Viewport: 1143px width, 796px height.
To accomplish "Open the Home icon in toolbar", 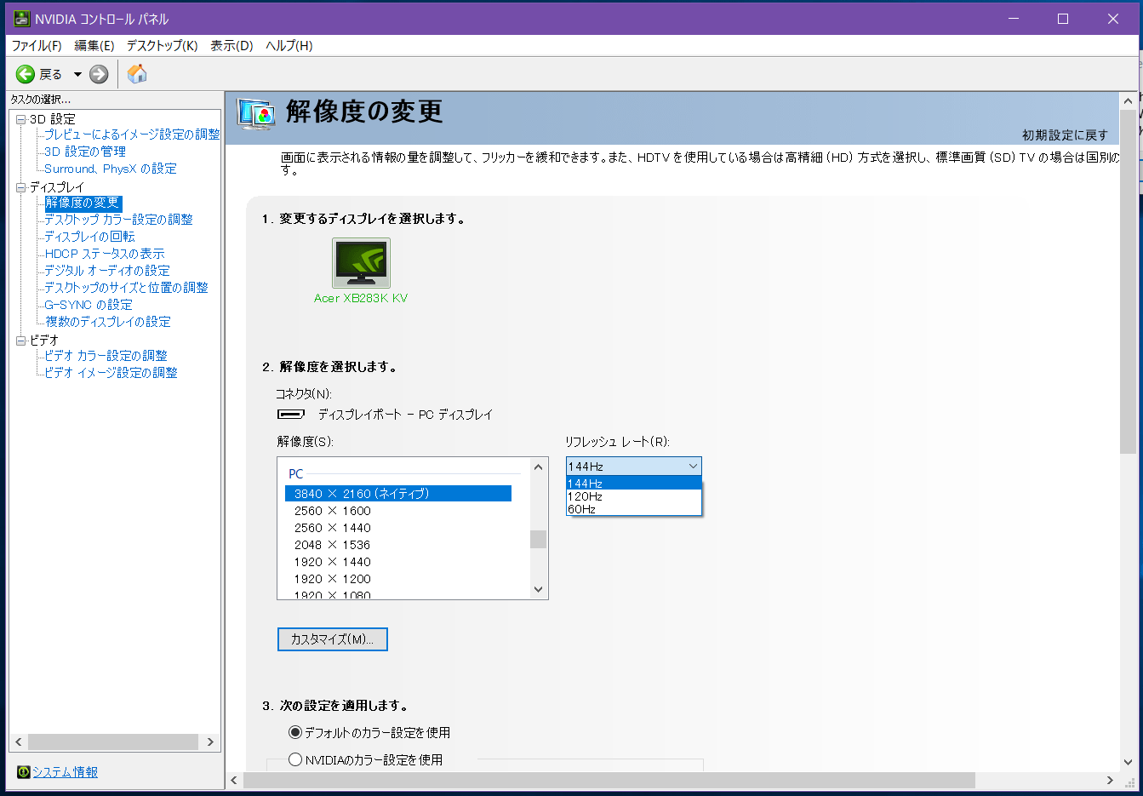I will click(137, 74).
